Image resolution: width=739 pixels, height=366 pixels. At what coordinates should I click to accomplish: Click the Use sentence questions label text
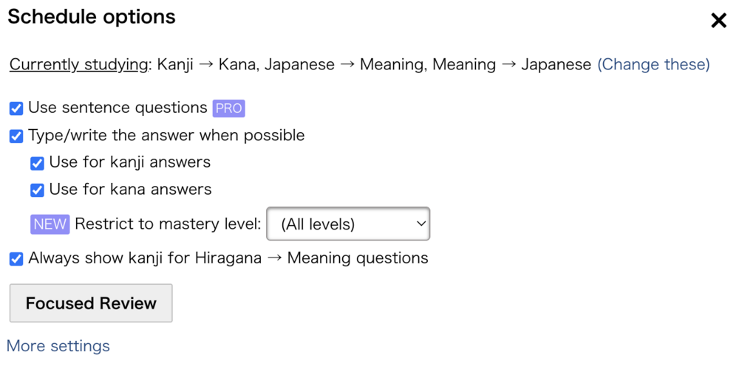click(118, 108)
